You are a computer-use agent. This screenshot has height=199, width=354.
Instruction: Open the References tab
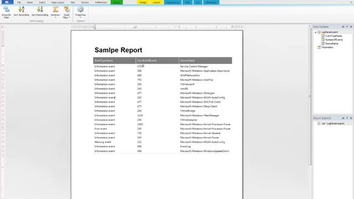(x=101, y=2)
